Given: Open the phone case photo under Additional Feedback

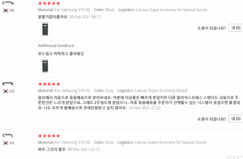Looking at the screenshot, I should point(45,66).
